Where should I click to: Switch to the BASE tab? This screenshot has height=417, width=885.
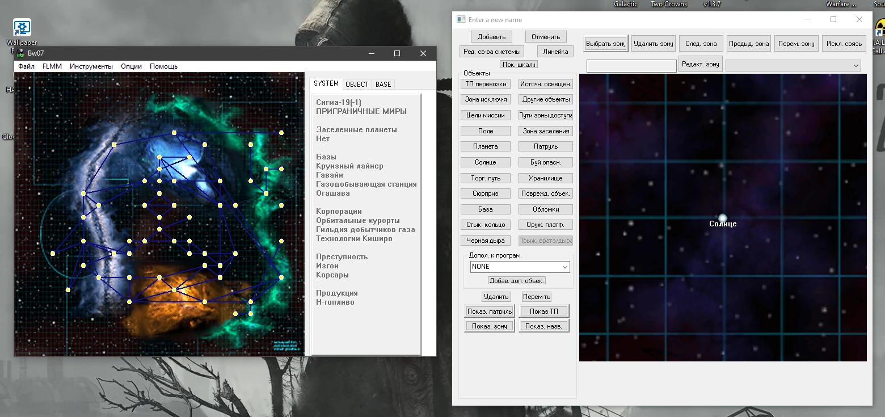point(383,84)
